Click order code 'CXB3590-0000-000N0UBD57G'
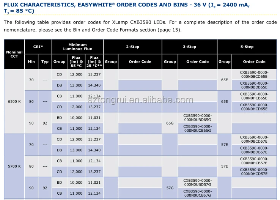This screenshot has height=200, width=280. [x=198, y=183]
